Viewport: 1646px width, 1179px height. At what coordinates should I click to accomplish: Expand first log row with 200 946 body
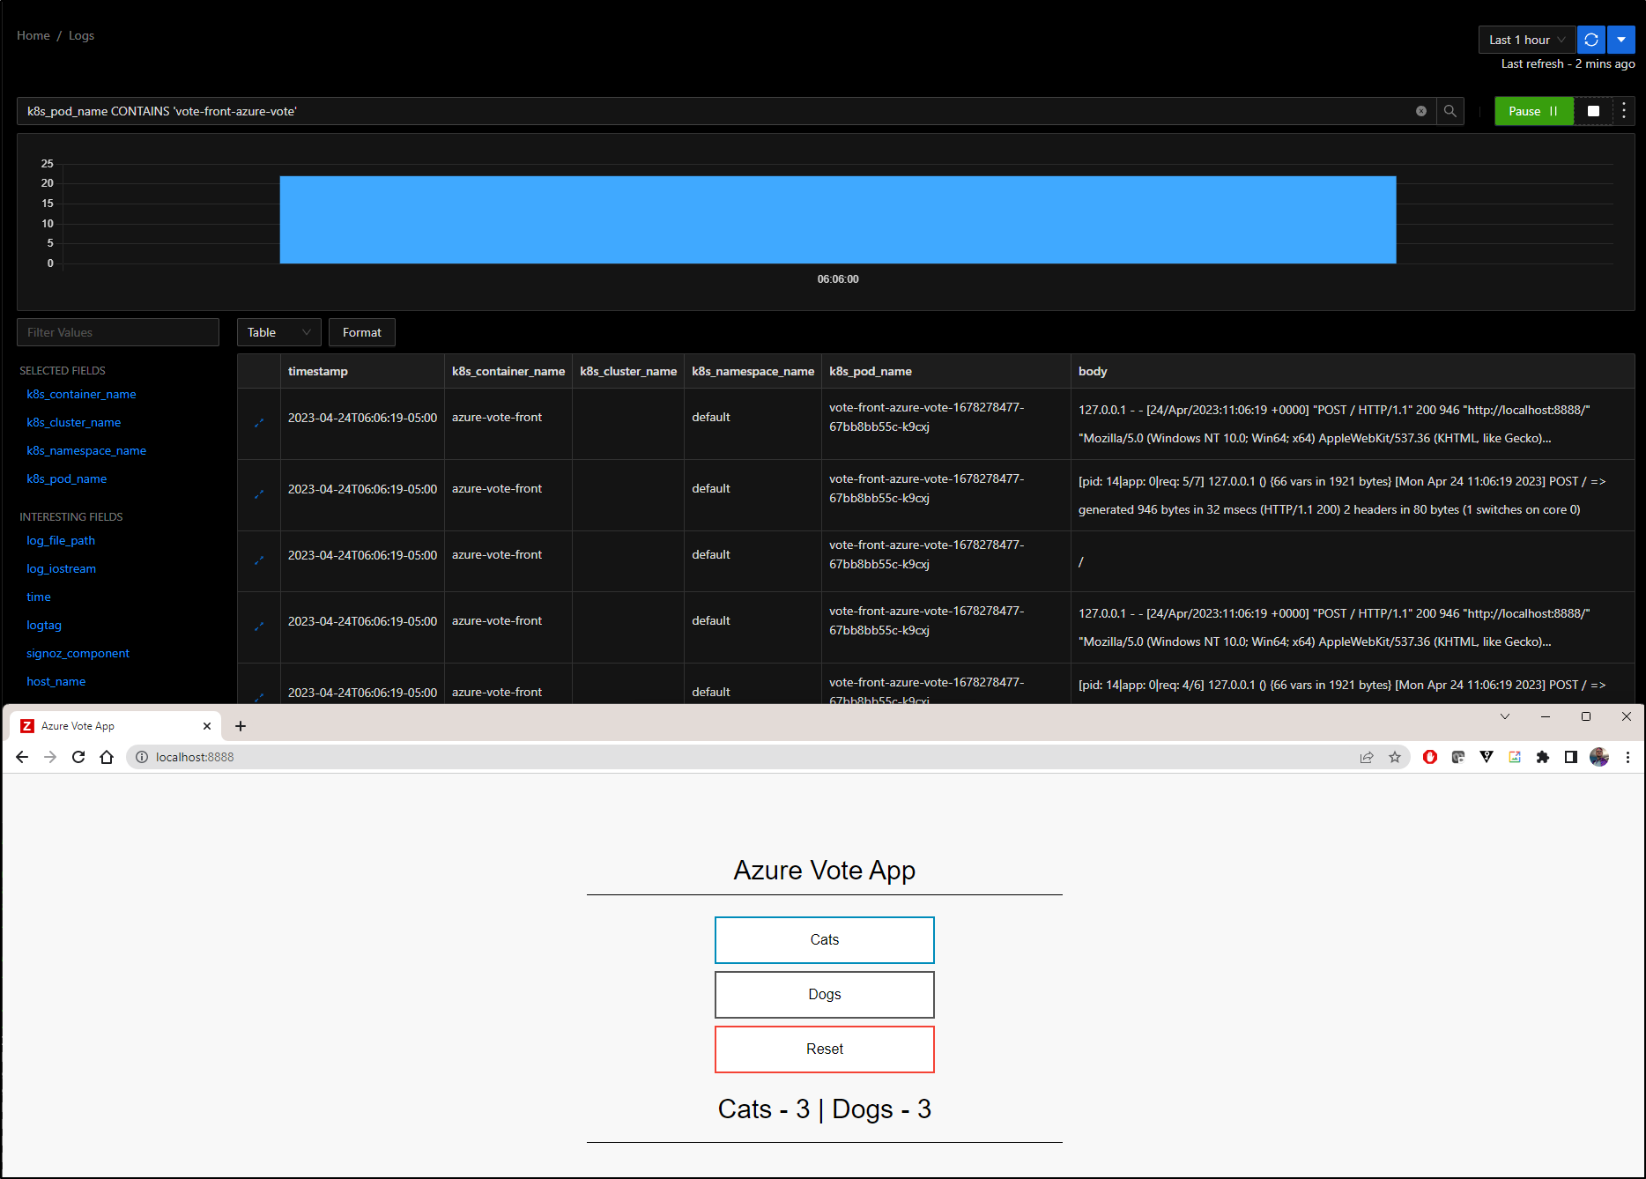(259, 423)
